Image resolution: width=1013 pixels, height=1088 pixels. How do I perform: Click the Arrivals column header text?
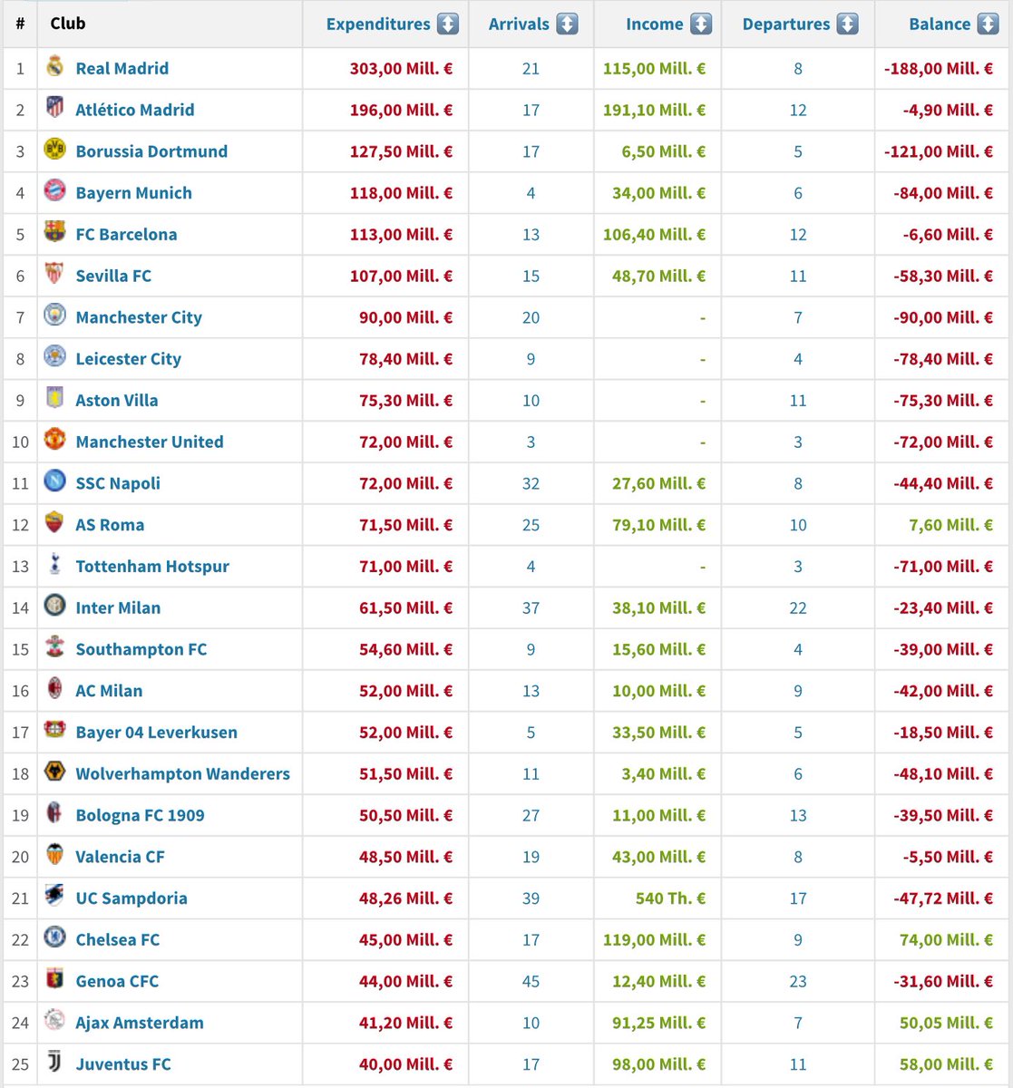pos(519,24)
